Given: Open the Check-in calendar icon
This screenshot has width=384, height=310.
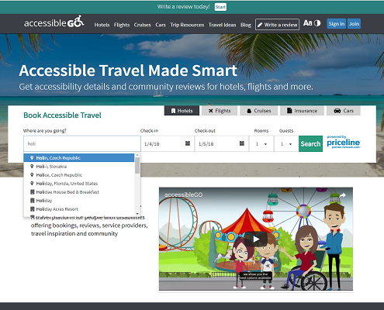Looking at the screenshot, I should click(188, 143).
